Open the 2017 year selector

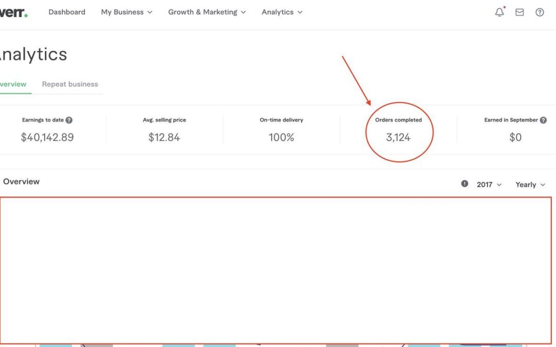pyautogui.click(x=489, y=185)
